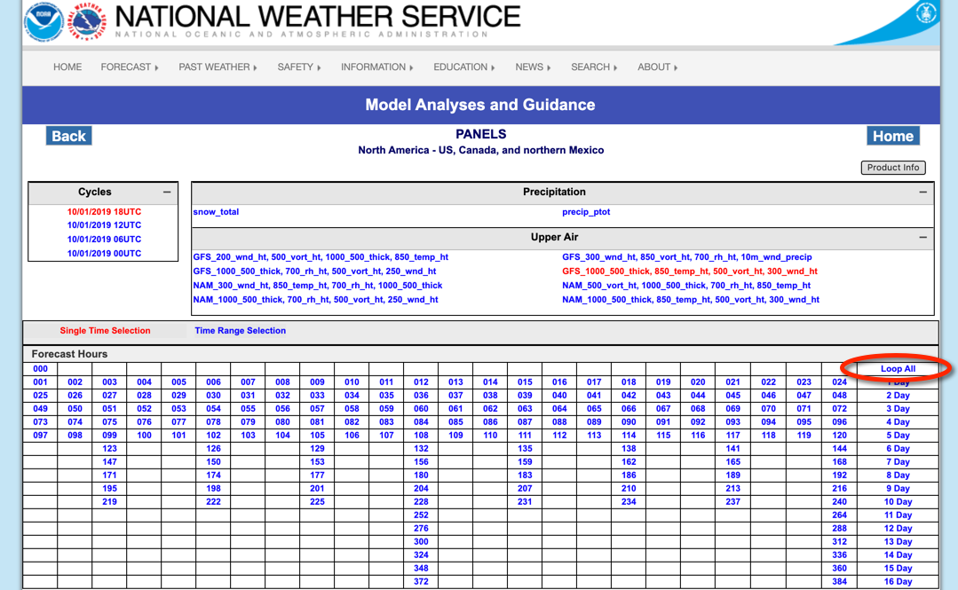
Task: Open the precip_ptot product
Action: click(586, 212)
